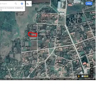Screen dimensions: 104x100
Task: Open the language selector dropdown
Action: 29,4
